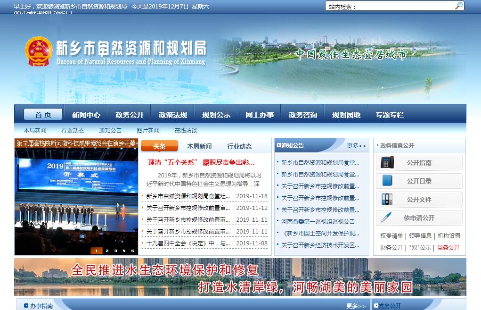This screenshot has width=481, height=310.
Task: Click the telephone icon beside 公开指南
Action: click(x=387, y=163)
